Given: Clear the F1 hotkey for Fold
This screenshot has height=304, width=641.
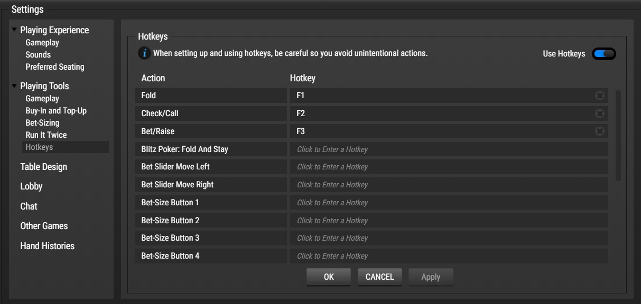Looking at the screenshot, I should point(599,96).
